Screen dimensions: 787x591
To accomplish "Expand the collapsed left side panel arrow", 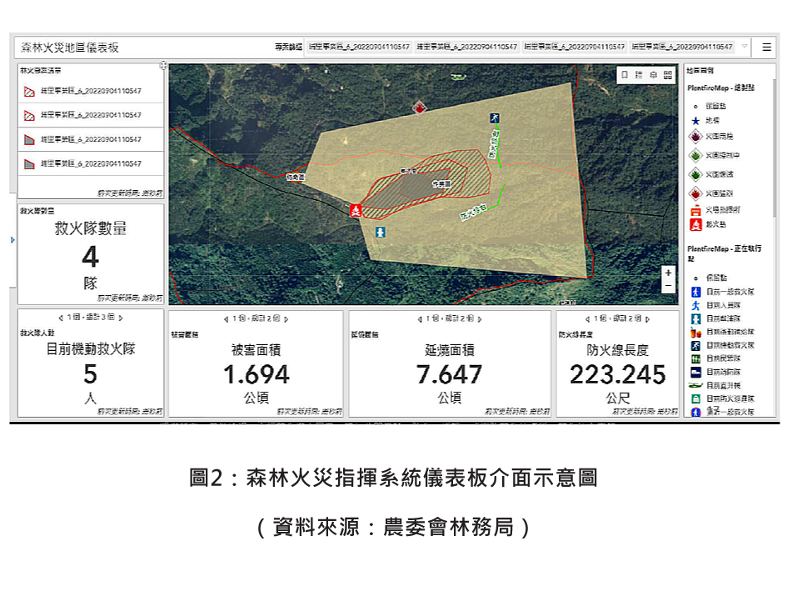I will 12,241.
